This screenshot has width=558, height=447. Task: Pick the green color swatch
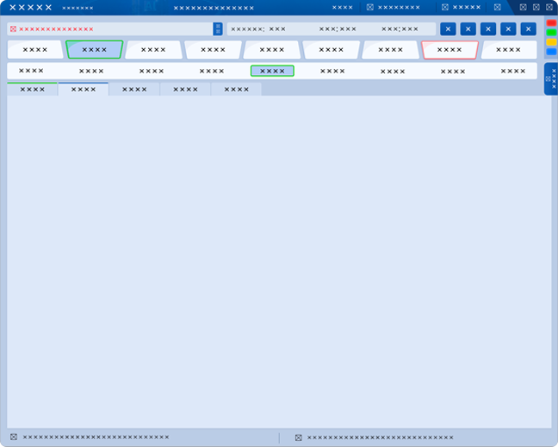pos(551,33)
